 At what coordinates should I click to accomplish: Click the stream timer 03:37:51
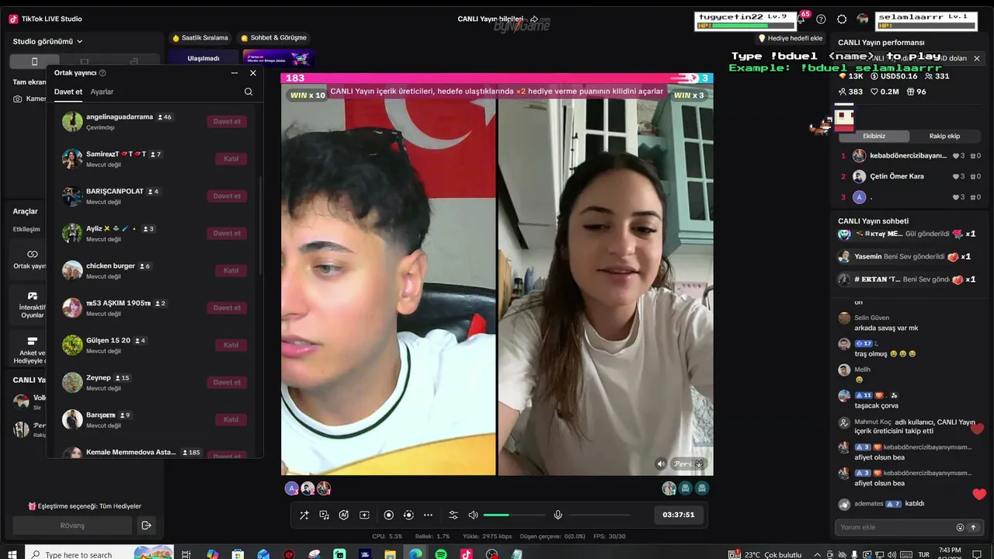click(678, 515)
